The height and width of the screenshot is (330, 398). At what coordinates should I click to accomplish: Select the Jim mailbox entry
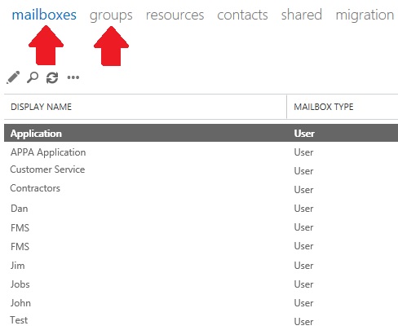[x=201, y=266]
